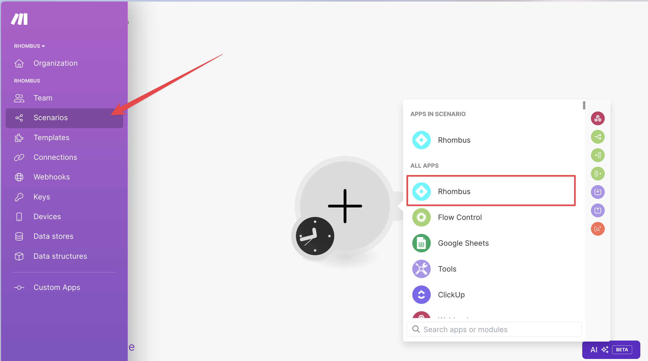
Task: Open Data stores in sidebar
Action: [x=64, y=236]
